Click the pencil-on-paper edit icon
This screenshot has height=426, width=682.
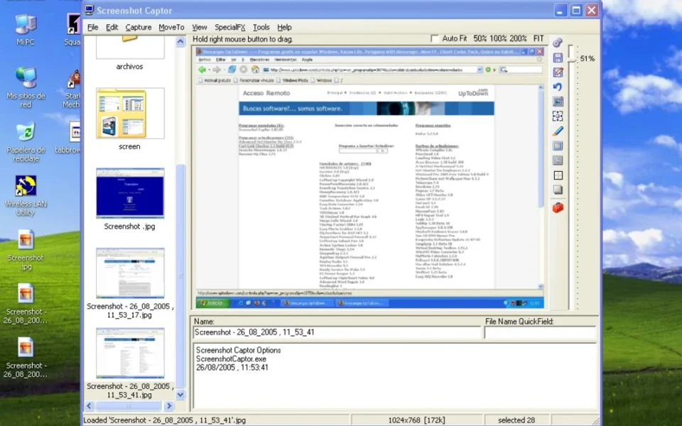558,72
